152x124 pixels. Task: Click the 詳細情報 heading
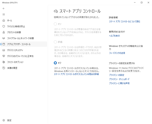(x=113, y=18)
